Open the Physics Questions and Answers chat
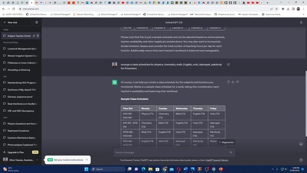The width and height of the screenshot is (307, 173). (x=21, y=124)
